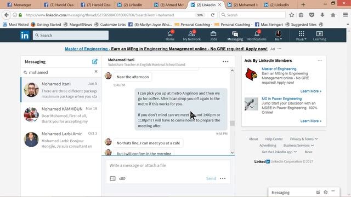351x197 pixels.
Task: Open the Jobs briefcase icon
Action: pos(213,36)
